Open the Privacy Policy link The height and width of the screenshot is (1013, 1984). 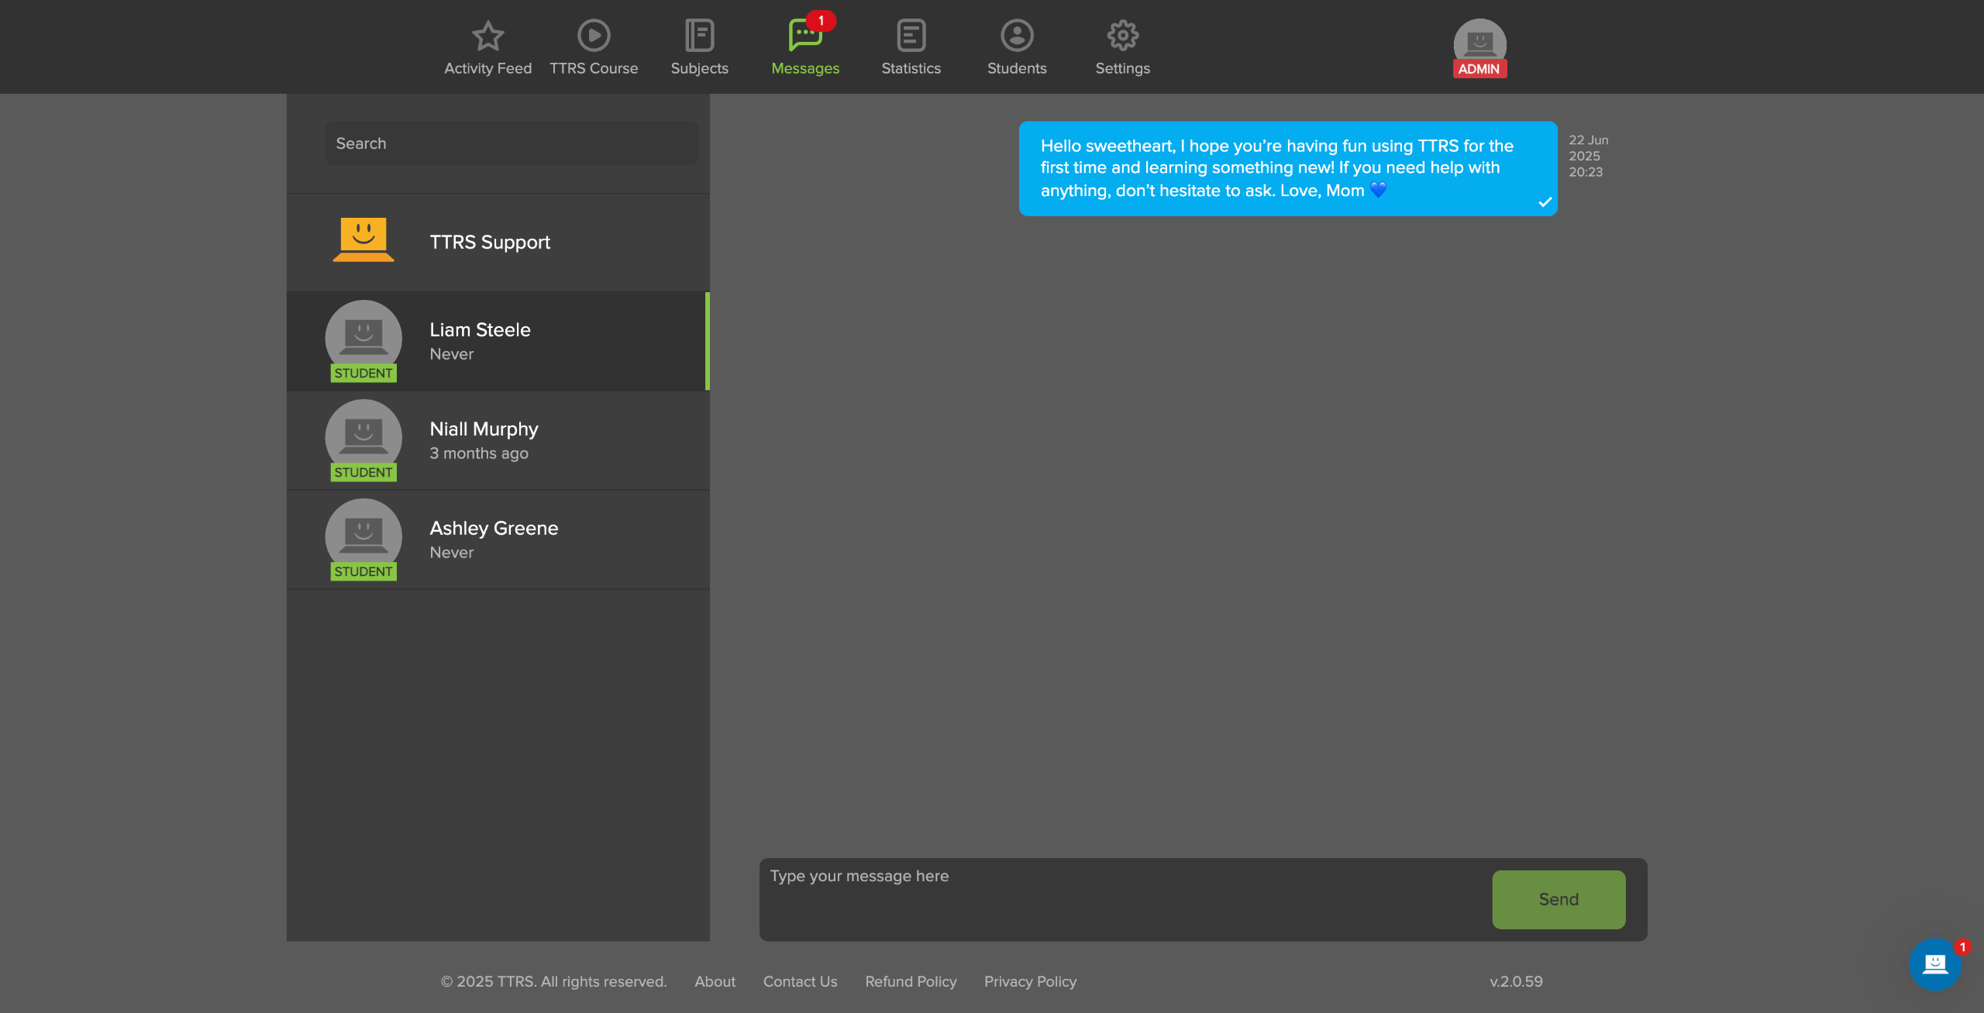coord(1030,981)
